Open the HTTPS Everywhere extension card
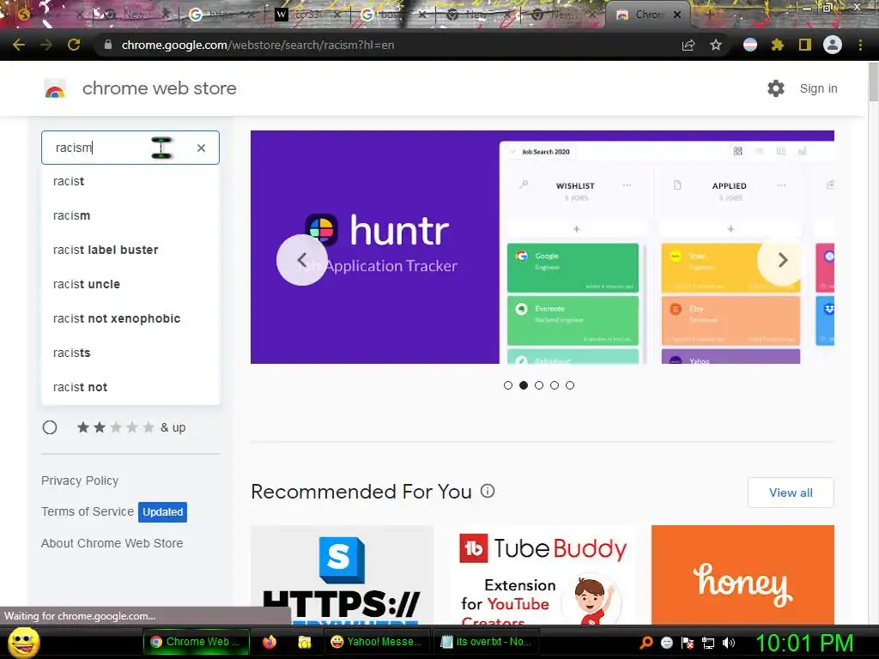Screen dimensions: 879x659 tap(342, 574)
